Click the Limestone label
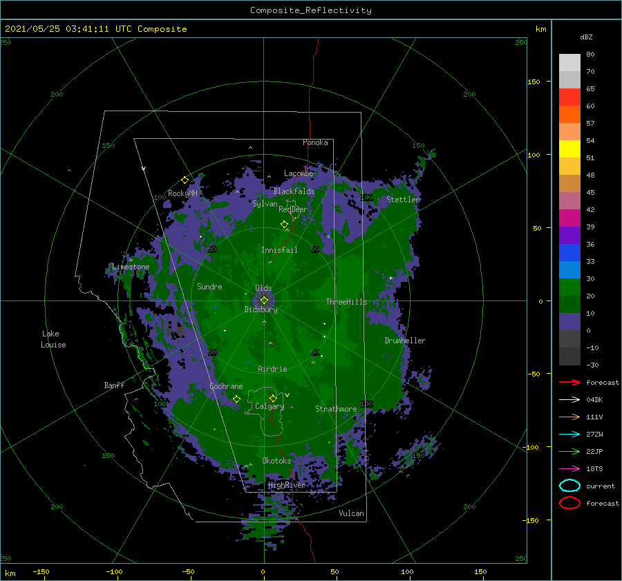 (131, 267)
